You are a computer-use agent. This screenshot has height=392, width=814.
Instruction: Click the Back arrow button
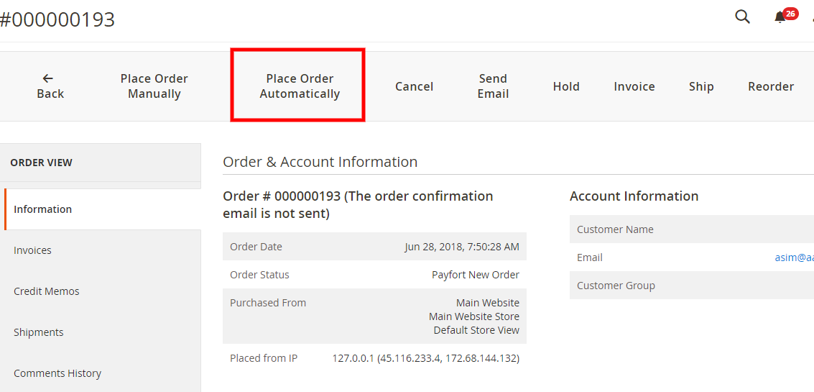coord(50,86)
